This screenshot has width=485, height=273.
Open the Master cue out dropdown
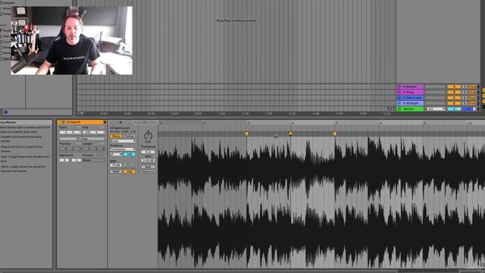[435, 109]
